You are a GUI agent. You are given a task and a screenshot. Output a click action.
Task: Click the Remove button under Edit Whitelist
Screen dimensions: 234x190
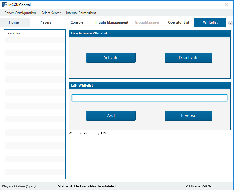188,116
